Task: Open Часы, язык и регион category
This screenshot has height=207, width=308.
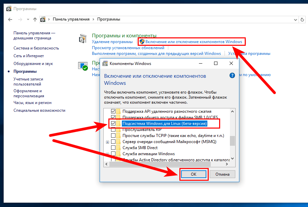Action: 32,103
